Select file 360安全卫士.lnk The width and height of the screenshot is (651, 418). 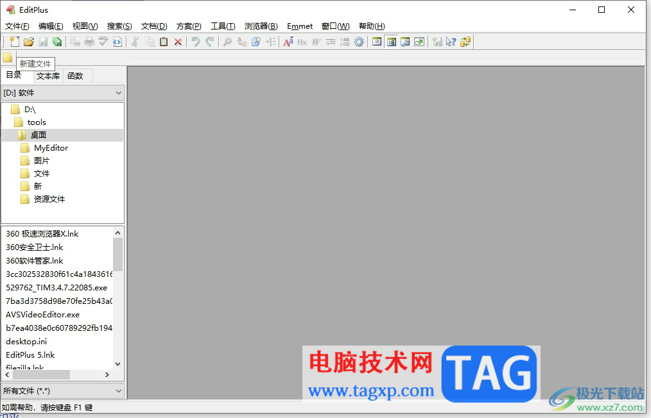pyautogui.click(x=35, y=247)
